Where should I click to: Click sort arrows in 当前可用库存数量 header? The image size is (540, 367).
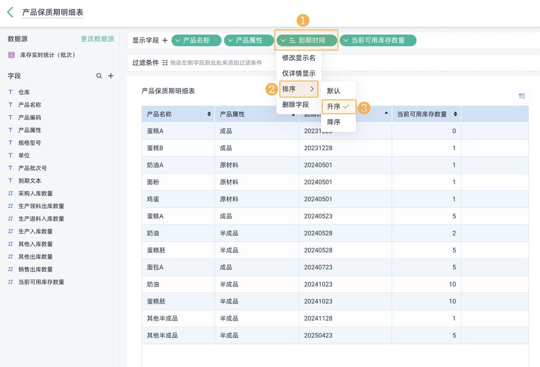click(455, 114)
